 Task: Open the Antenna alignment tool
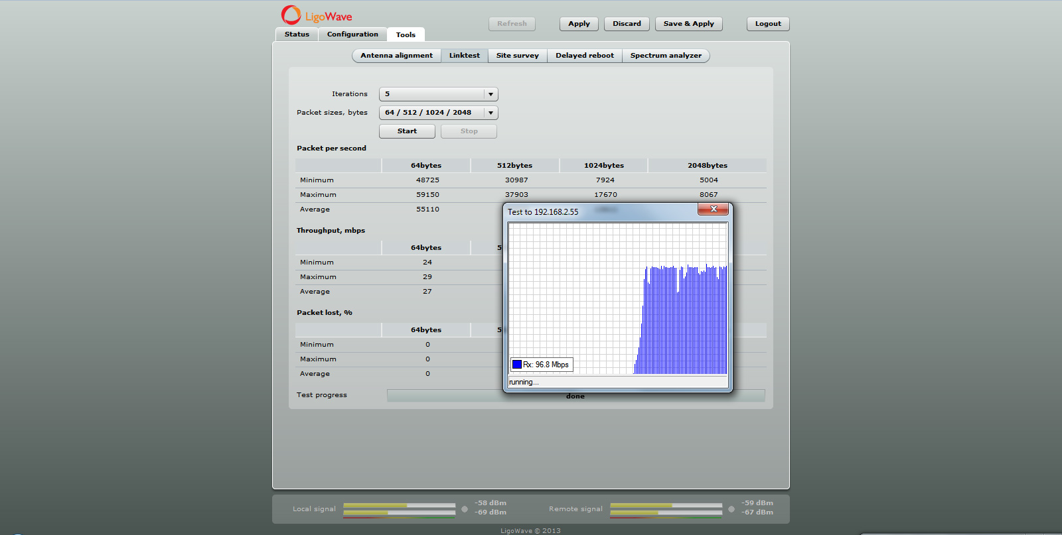point(396,56)
